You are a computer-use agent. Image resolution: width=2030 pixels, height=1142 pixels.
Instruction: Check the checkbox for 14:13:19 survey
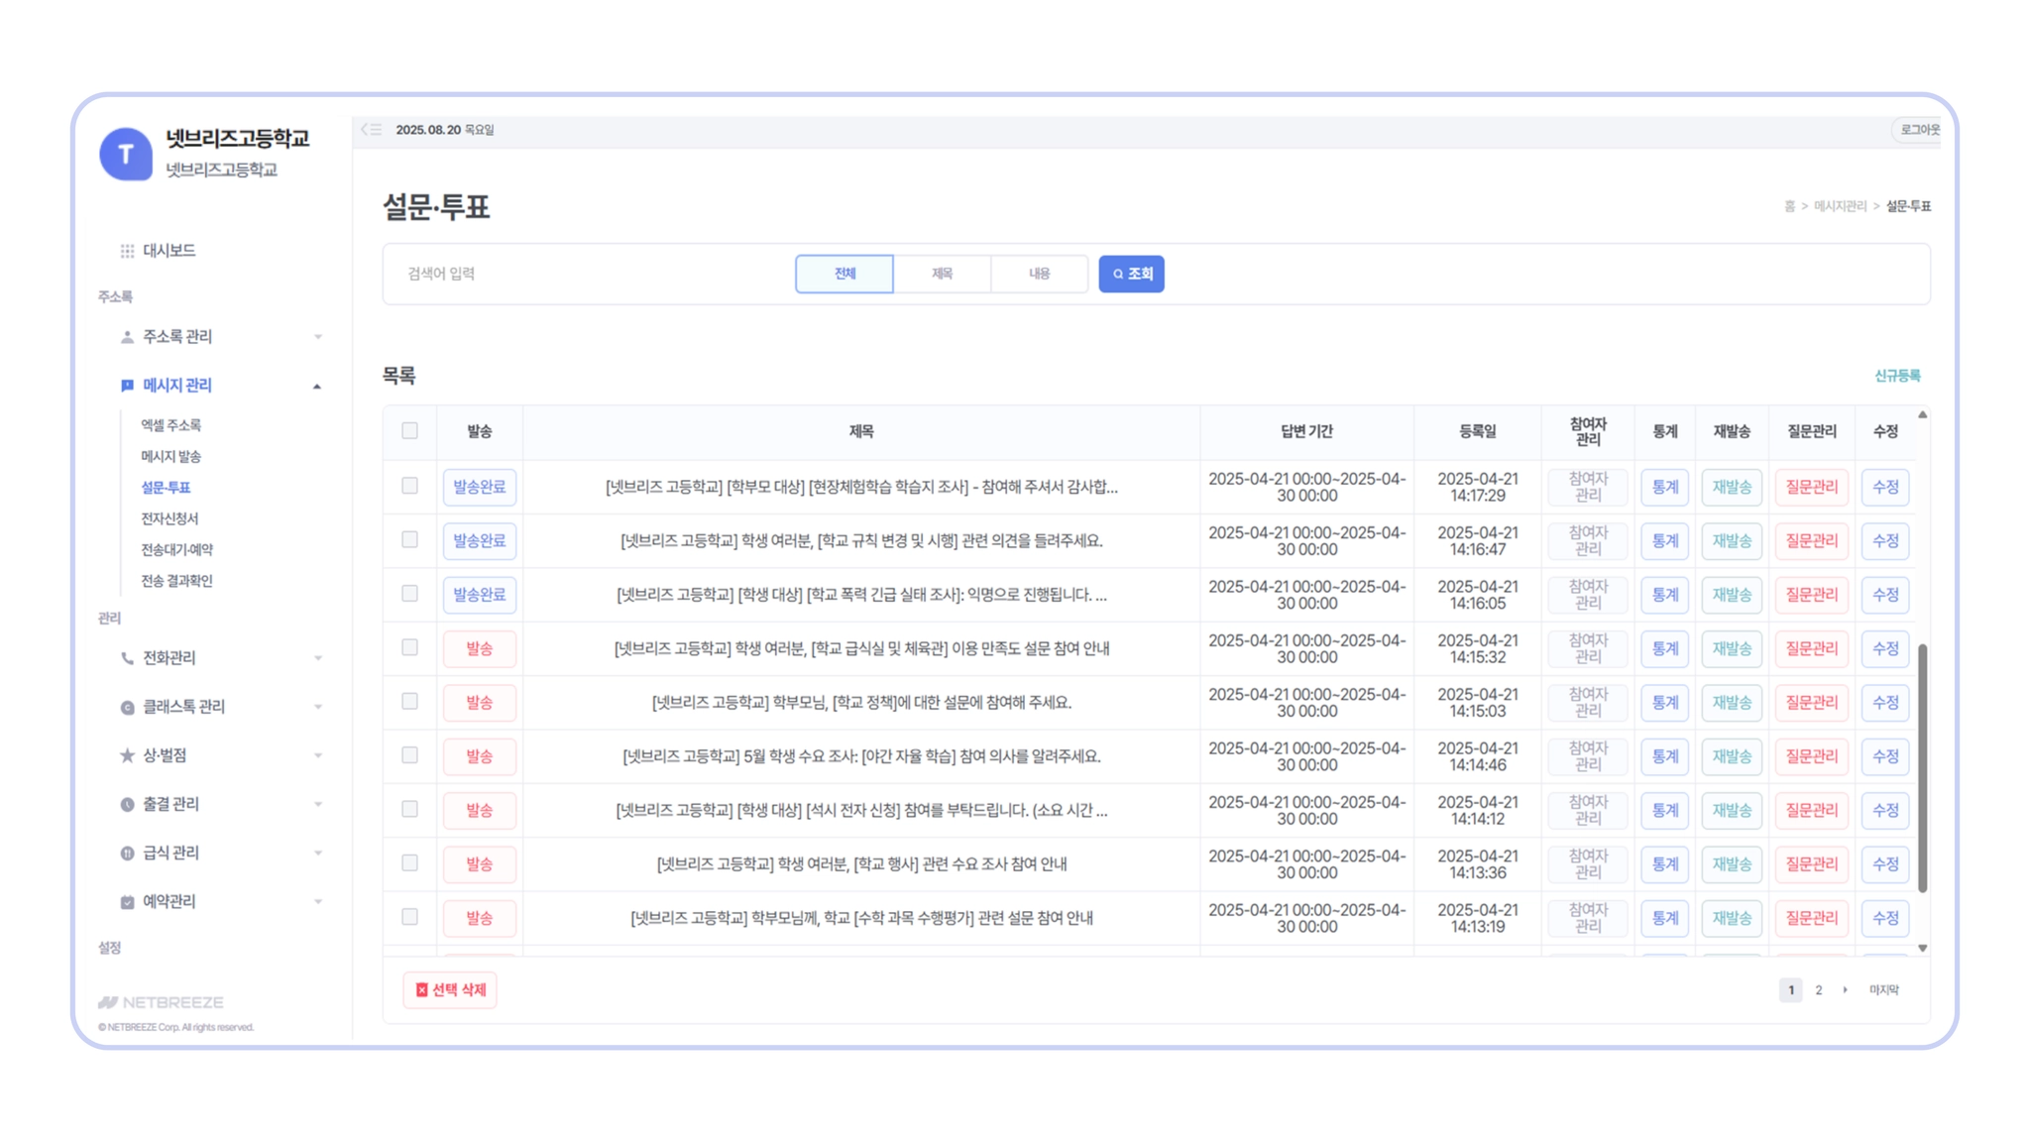coord(409,917)
